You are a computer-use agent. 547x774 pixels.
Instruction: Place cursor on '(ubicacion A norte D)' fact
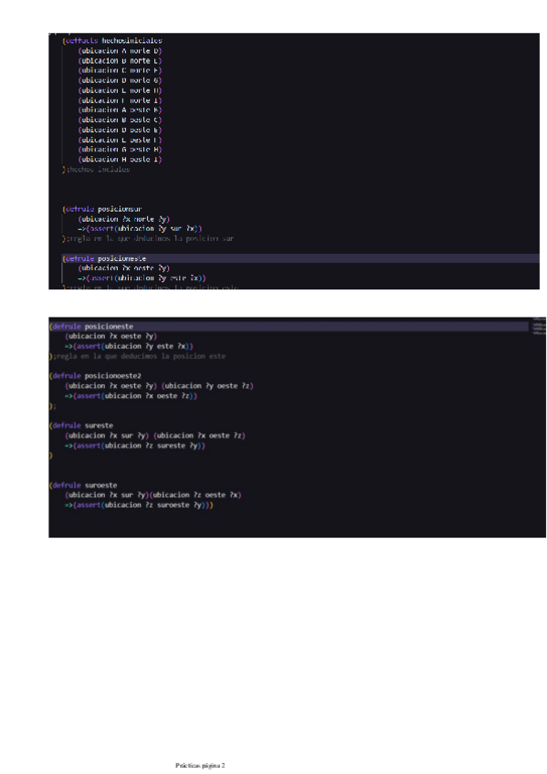point(120,50)
